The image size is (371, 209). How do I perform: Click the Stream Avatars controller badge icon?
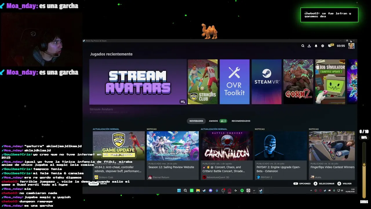(x=183, y=102)
